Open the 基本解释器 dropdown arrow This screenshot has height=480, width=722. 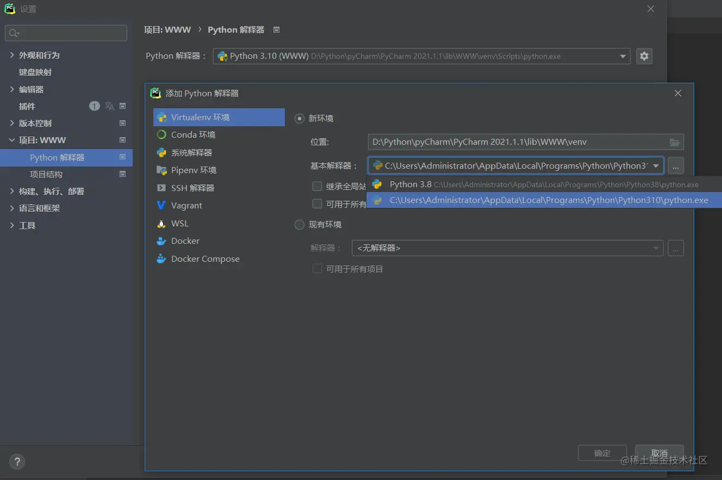pyautogui.click(x=656, y=165)
